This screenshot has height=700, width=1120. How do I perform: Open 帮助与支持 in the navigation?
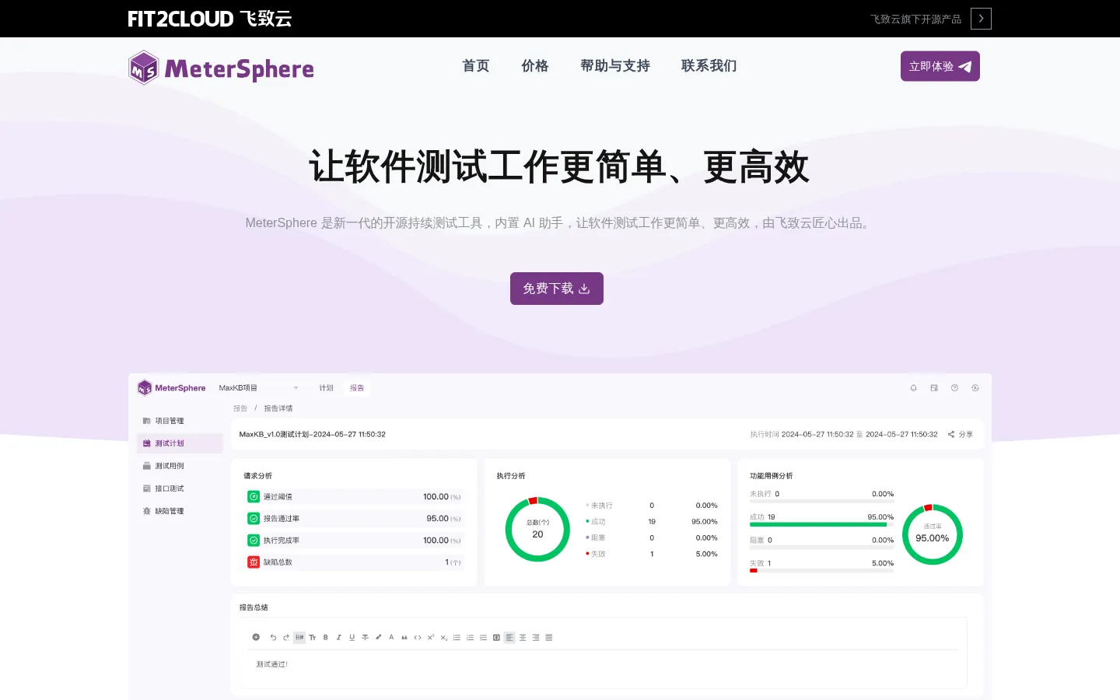(615, 66)
